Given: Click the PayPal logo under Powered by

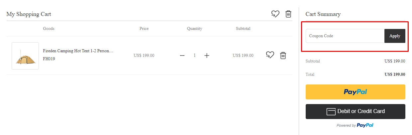Looking at the screenshot, I should pos(365,125).
